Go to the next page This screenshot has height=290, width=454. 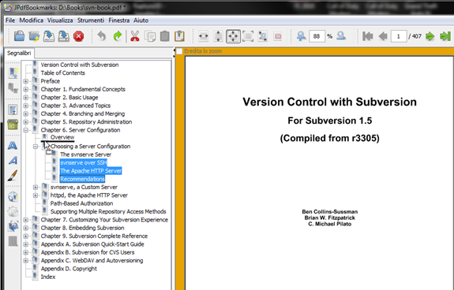[x=430, y=36]
